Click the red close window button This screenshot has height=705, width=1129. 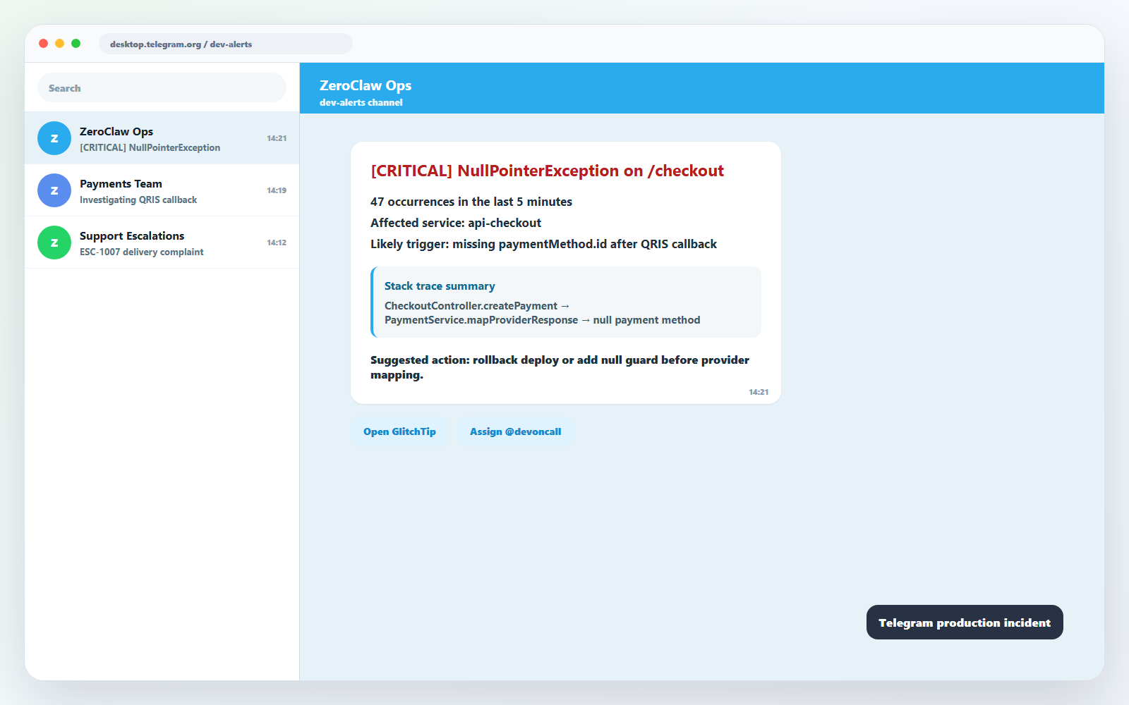tap(43, 44)
